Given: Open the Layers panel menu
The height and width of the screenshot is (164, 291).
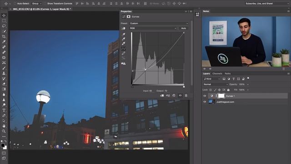Looking at the screenshot, I should pyautogui.click(x=288, y=74).
